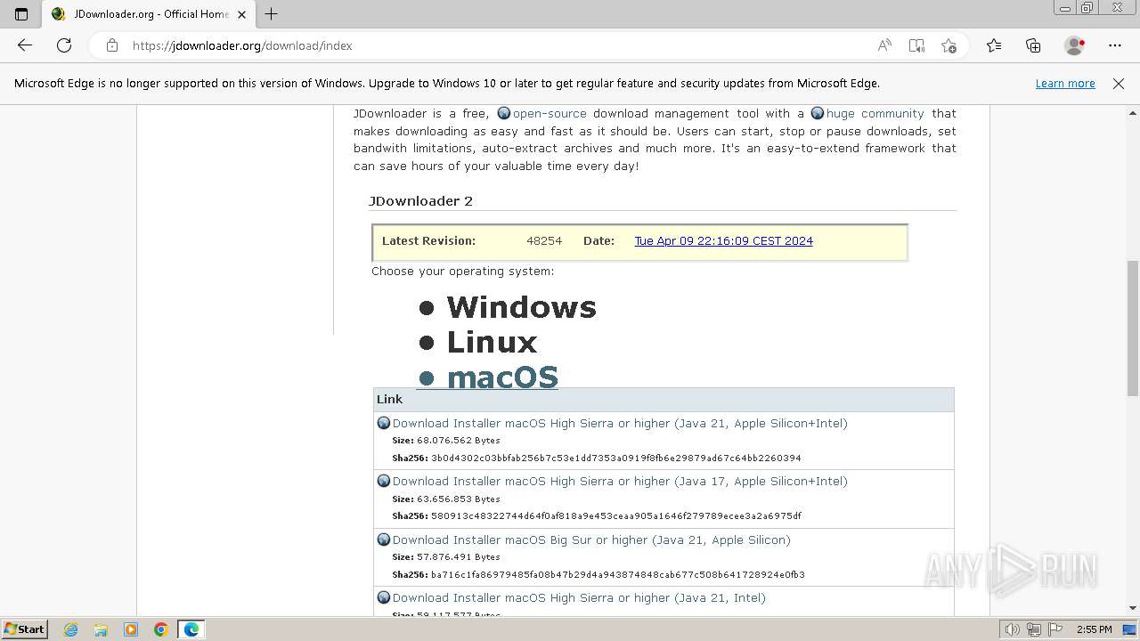Click scrollbar down arrow
This screenshot has width=1140, height=641.
coord(1132,608)
